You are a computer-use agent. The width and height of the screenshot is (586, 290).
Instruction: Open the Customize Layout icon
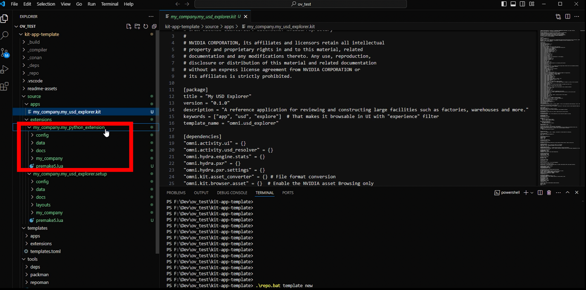(x=532, y=4)
